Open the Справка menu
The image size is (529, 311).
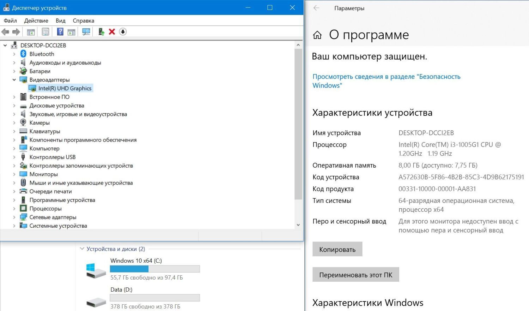pos(83,20)
